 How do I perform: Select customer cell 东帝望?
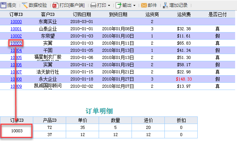coord(48,36)
